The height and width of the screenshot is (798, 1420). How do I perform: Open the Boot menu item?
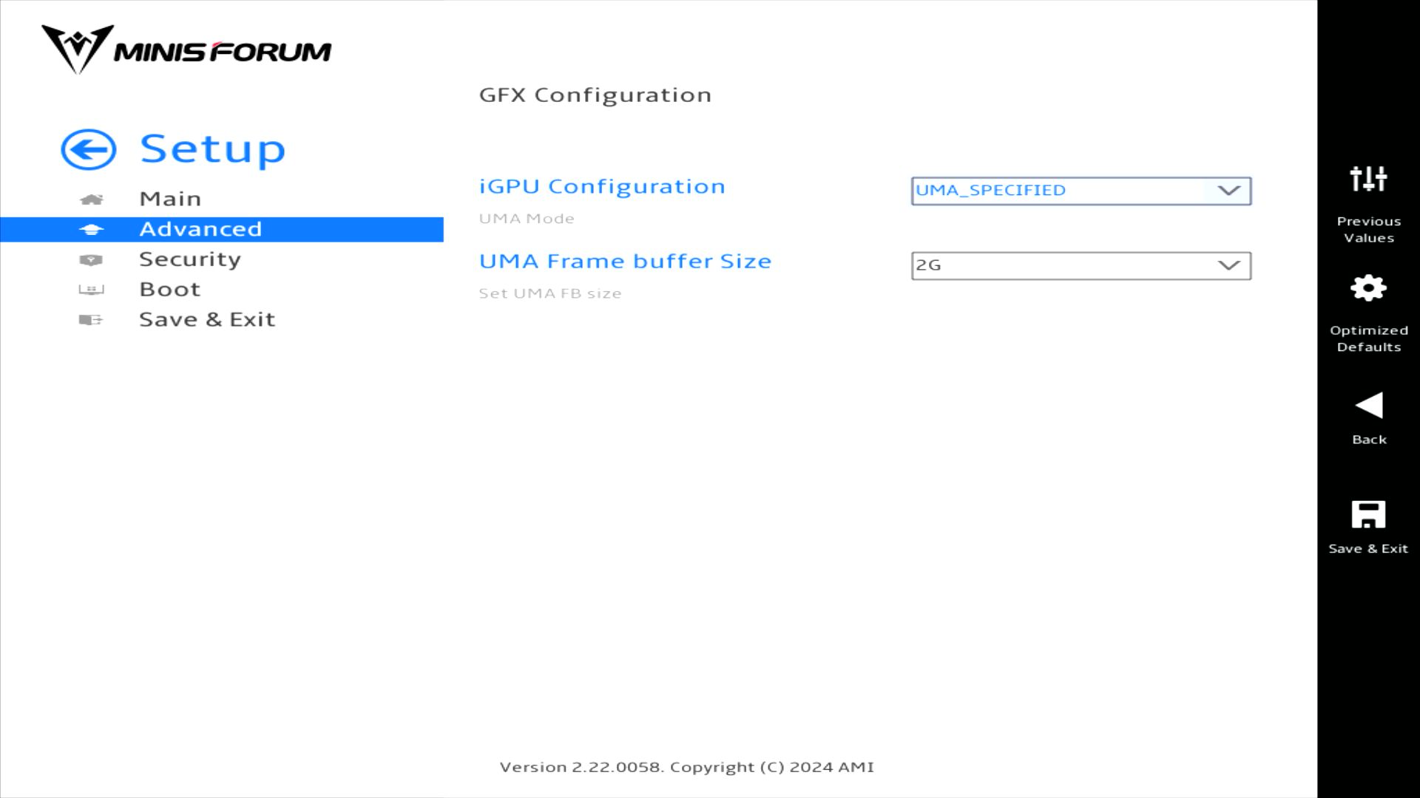pos(170,290)
